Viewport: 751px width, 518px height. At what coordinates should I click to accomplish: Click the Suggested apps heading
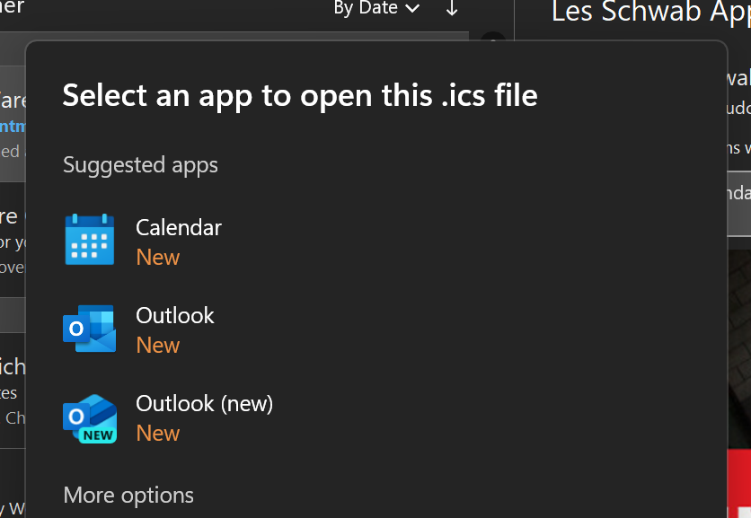click(140, 165)
